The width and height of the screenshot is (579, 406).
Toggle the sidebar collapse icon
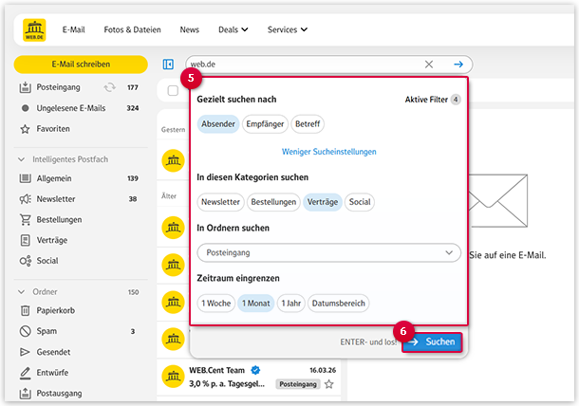168,65
